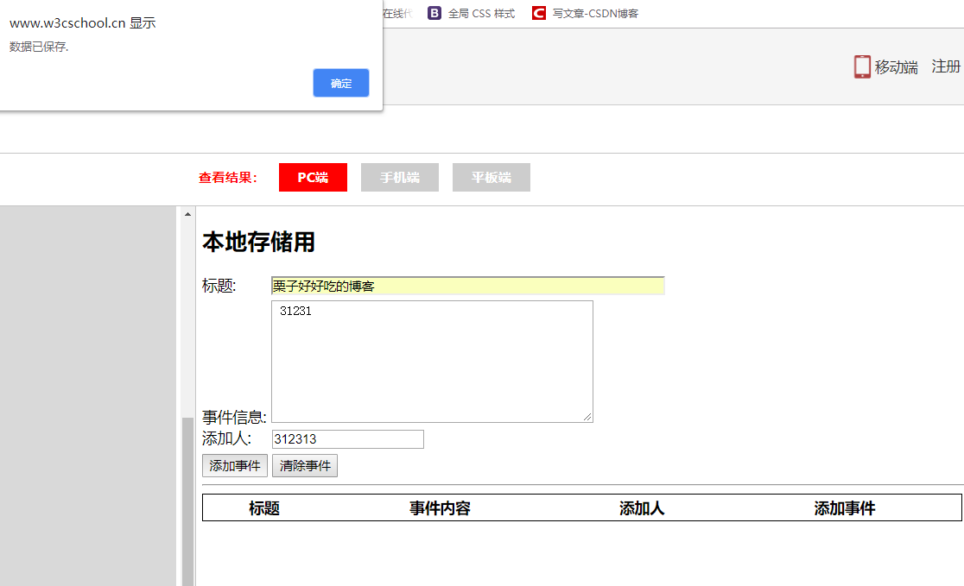Click the 添加事件 button
Viewport: 964px width, 586px height.
click(x=234, y=465)
